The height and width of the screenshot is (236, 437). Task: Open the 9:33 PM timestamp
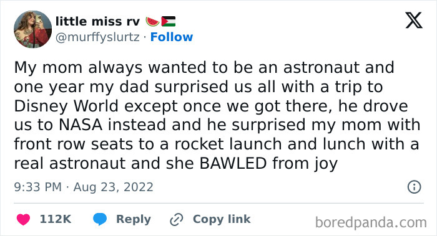[37, 187]
